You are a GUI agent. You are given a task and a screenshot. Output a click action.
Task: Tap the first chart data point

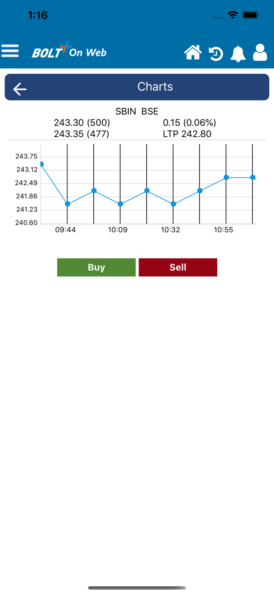(41, 164)
